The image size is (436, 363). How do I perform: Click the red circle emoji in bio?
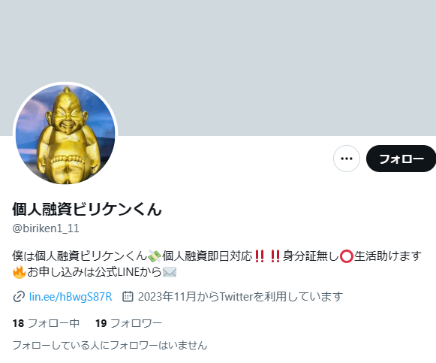coord(347,256)
